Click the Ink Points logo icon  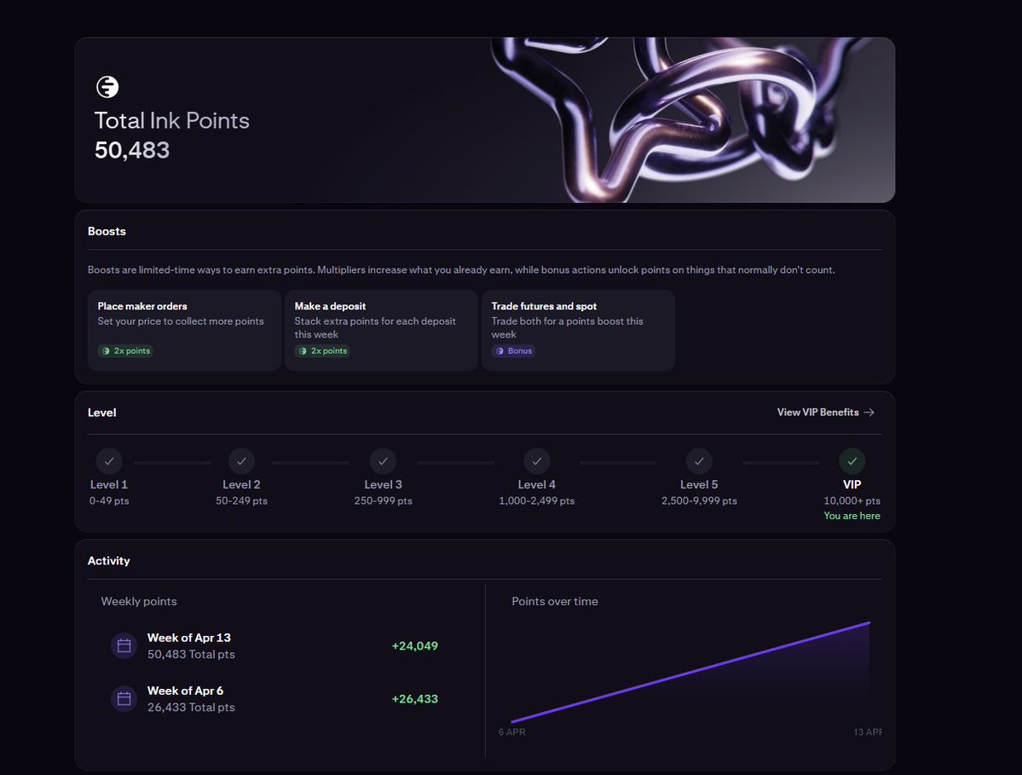[106, 86]
